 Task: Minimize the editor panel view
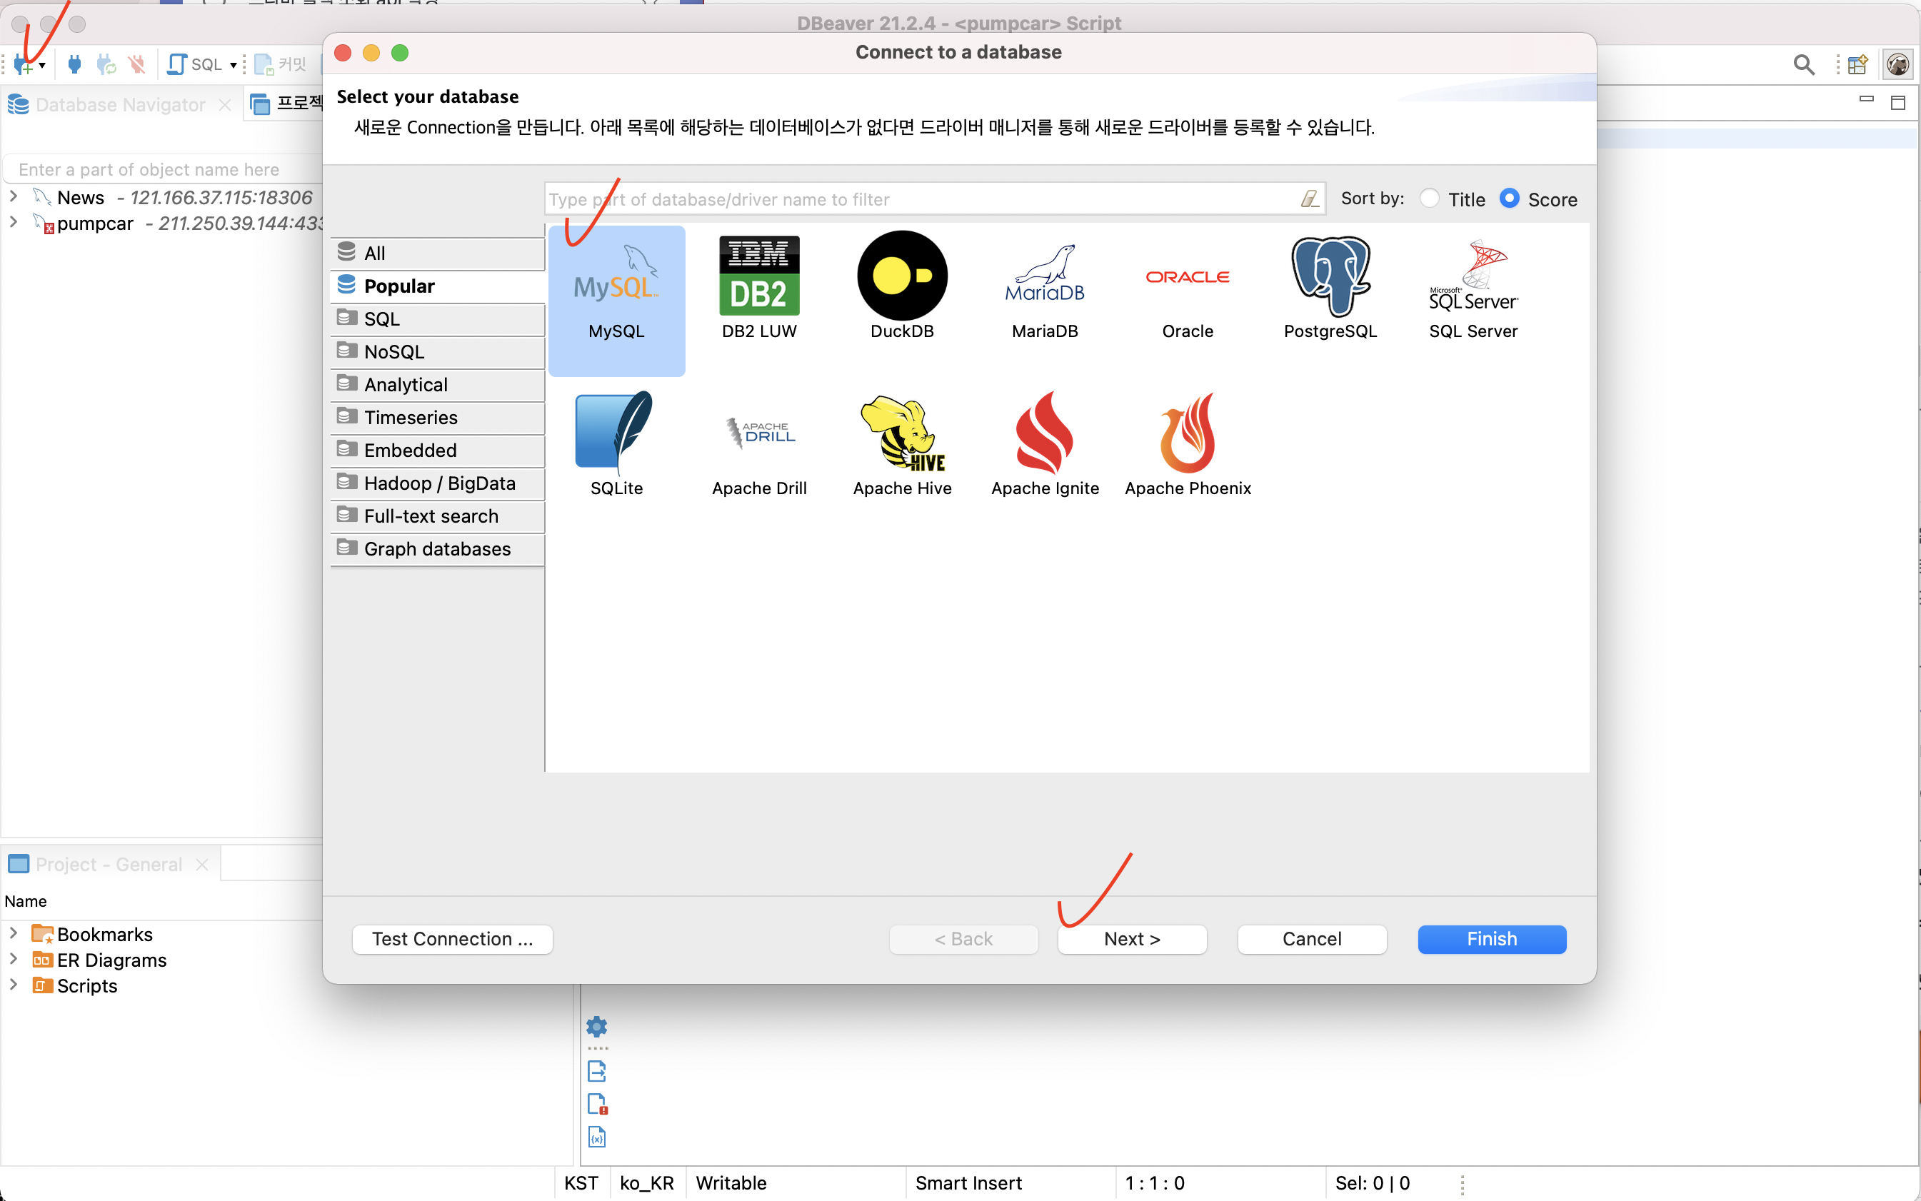pyautogui.click(x=1866, y=99)
